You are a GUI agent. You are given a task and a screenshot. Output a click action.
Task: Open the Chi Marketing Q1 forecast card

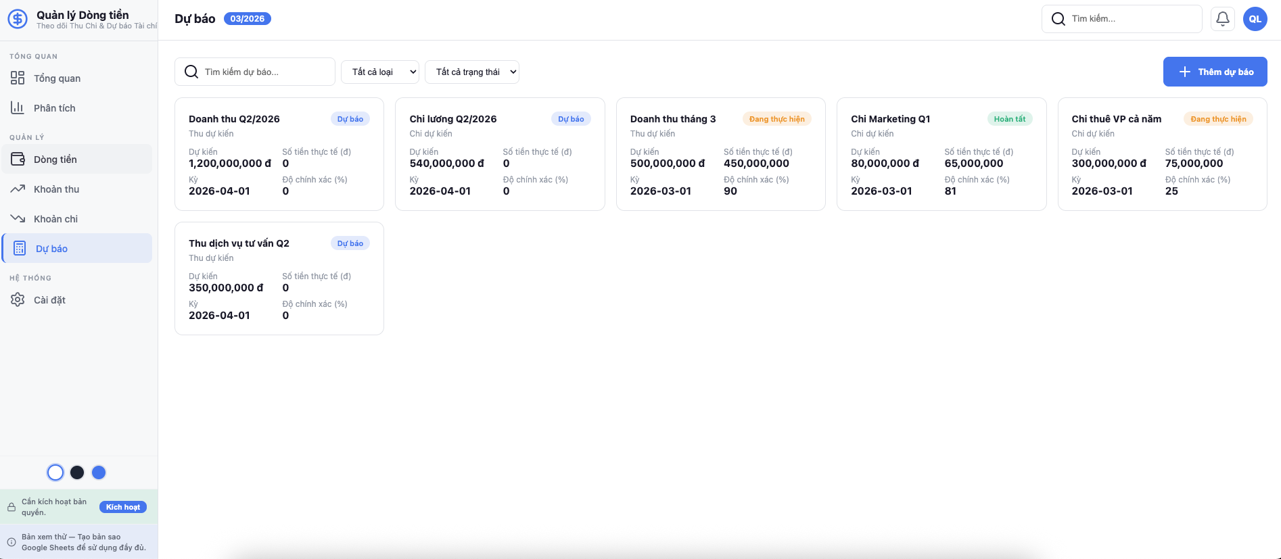[941, 154]
